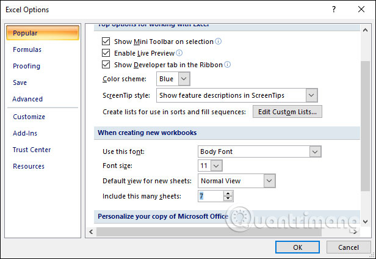Click the info icon after Show Developer tab
Screen dimensions: 376x259
click(227, 65)
